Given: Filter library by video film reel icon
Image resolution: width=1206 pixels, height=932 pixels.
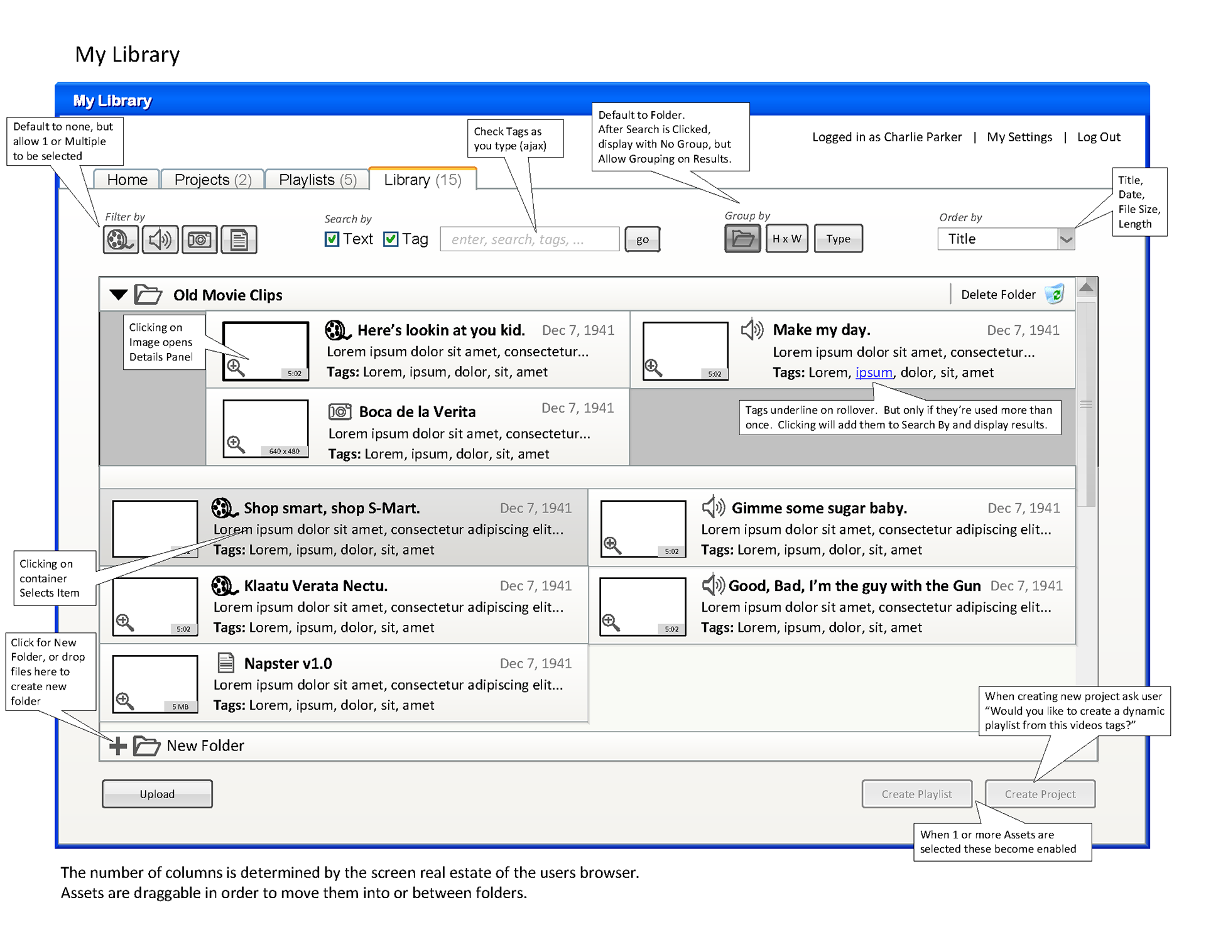Looking at the screenshot, I should tap(120, 239).
